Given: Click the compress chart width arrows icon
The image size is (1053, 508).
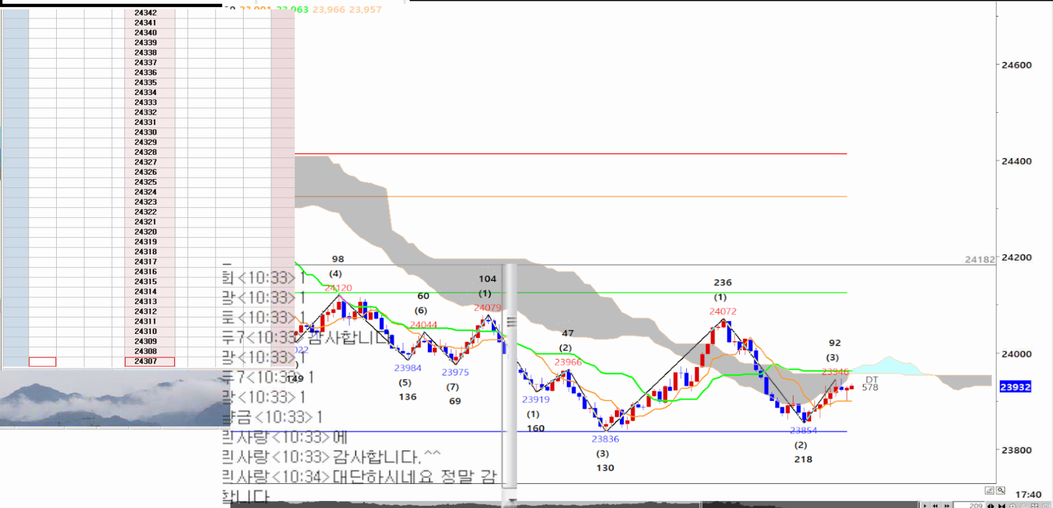Looking at the screenshot, I should pyautogui.click(x=1002, y=505).
